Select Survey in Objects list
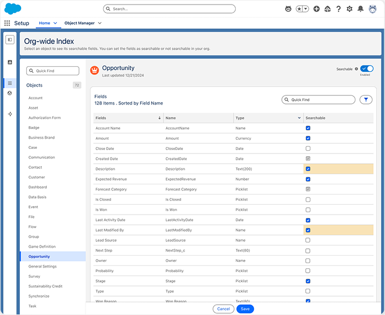 (34, 276)
